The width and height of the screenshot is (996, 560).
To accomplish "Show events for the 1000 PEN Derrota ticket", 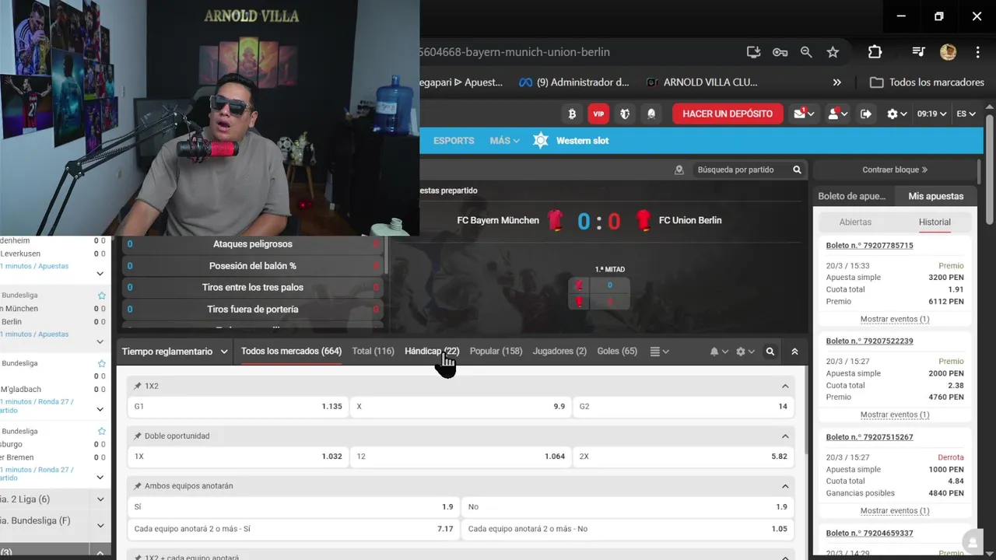I will coord(895,511).
